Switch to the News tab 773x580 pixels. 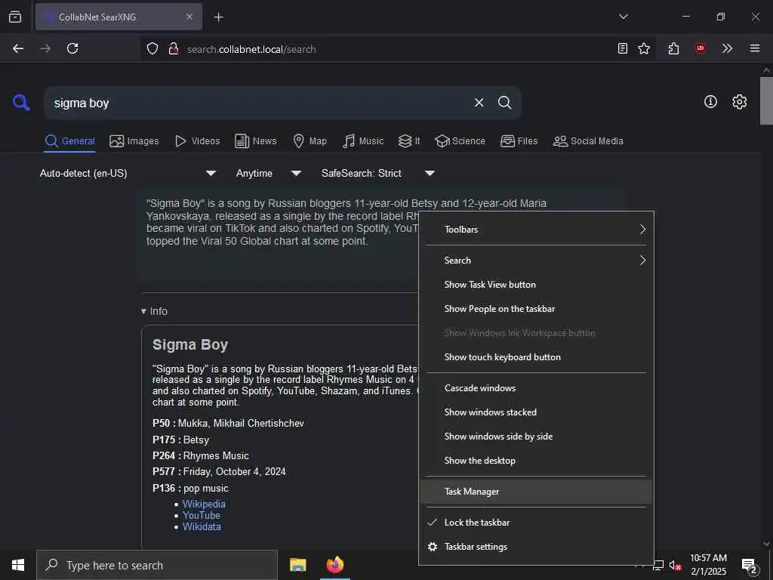[x=256, y=141]
